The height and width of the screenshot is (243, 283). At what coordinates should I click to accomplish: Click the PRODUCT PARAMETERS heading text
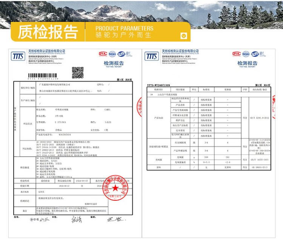pyautogui.click(x=124, y=28)
